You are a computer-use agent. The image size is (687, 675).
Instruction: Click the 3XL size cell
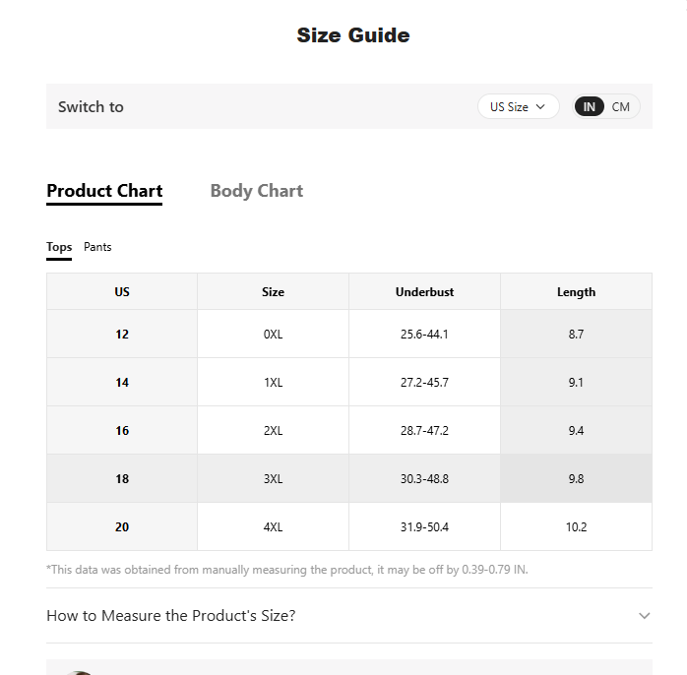coord(273,478)
